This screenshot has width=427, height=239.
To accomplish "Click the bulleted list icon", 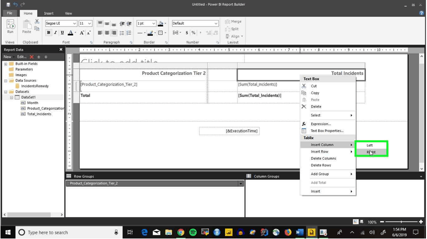I will (122, 33).
